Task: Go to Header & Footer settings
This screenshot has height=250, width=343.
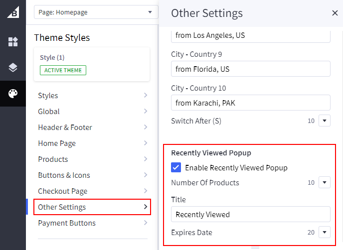Action: [x=92, y=127]
